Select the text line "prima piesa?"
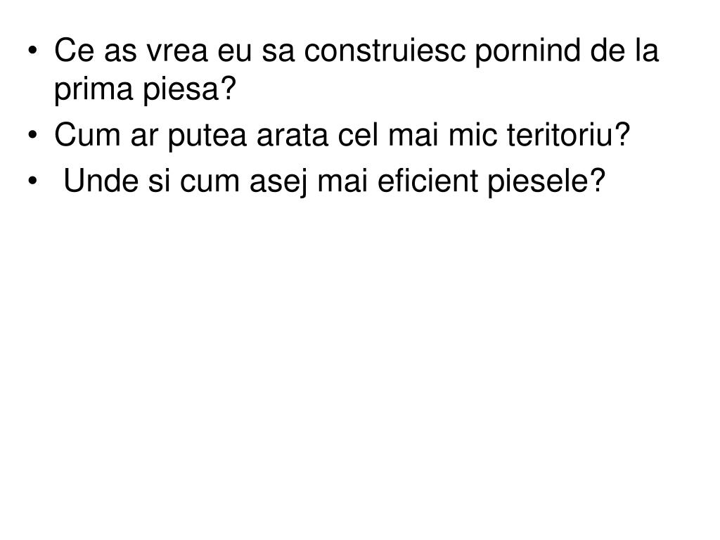The image size is (720, 540). coord(144,91)
